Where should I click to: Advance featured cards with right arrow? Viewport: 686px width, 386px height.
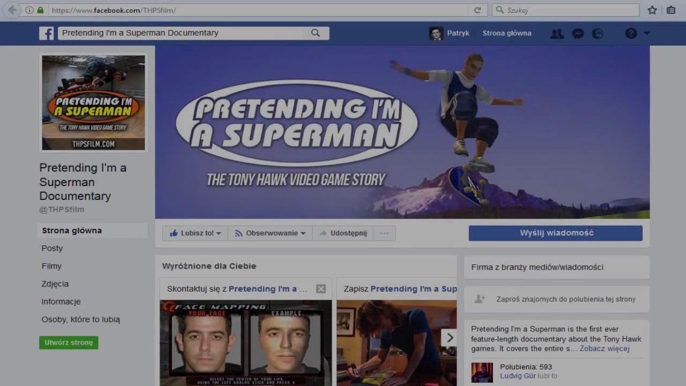point(450,337)
